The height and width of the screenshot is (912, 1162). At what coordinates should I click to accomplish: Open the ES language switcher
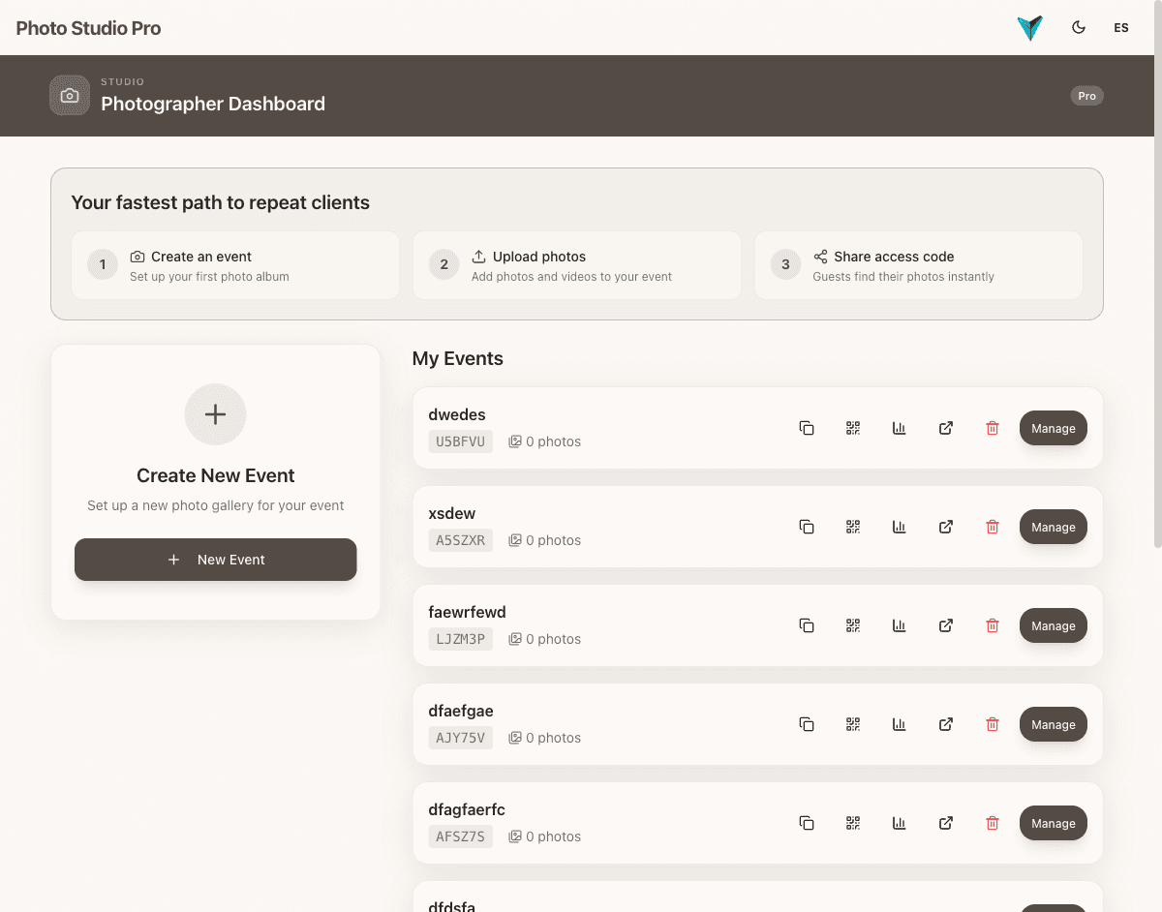coord(1121,28)
